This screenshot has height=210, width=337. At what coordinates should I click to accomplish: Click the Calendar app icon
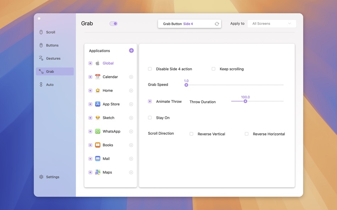(x=98, y=77)
